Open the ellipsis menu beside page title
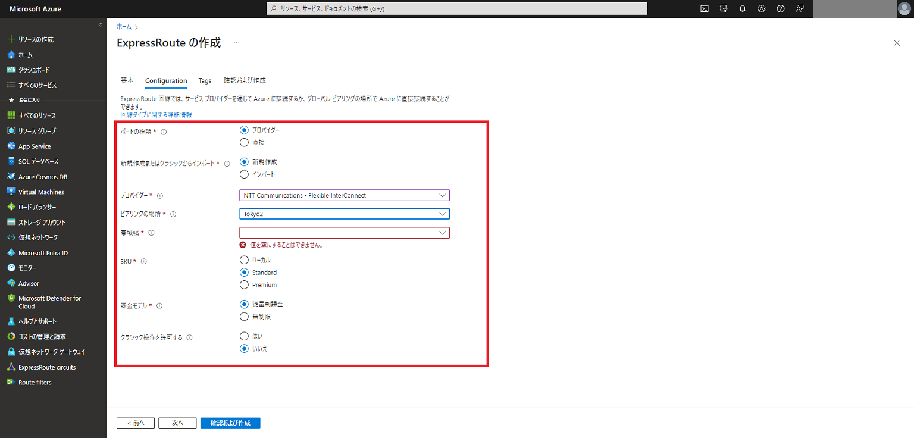 (x=236, y=43)
